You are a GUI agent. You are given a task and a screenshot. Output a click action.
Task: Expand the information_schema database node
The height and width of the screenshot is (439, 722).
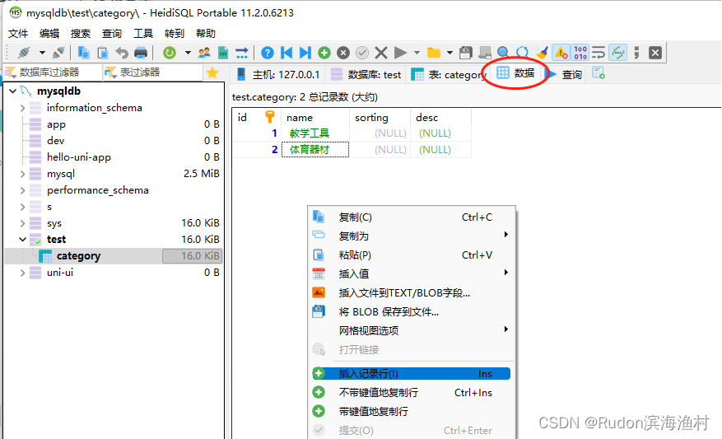[x=22, y=108]
